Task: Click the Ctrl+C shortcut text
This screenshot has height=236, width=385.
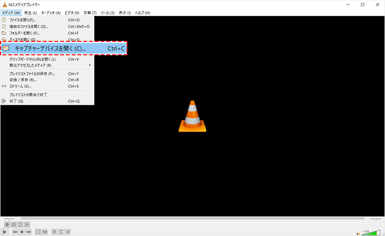Action: click(x=116, y=49)
